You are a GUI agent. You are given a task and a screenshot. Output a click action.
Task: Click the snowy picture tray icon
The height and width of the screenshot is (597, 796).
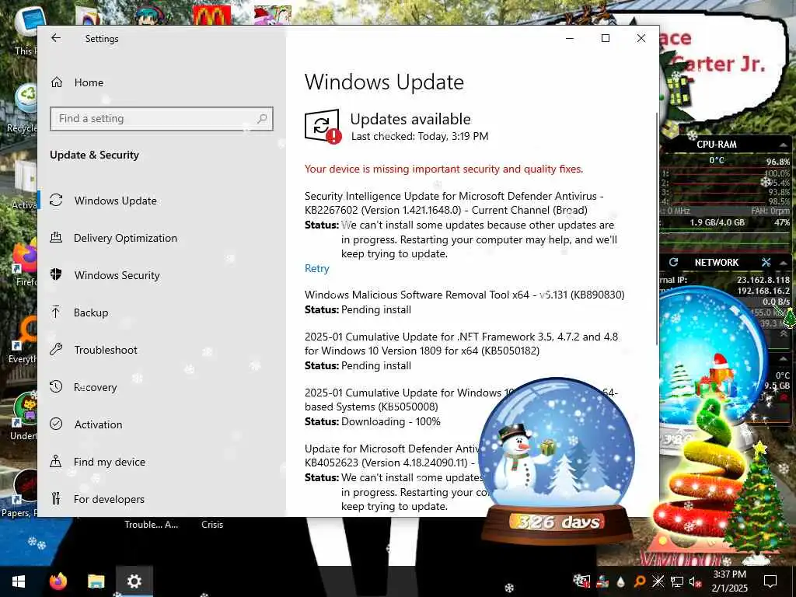(x=581, y=581)
